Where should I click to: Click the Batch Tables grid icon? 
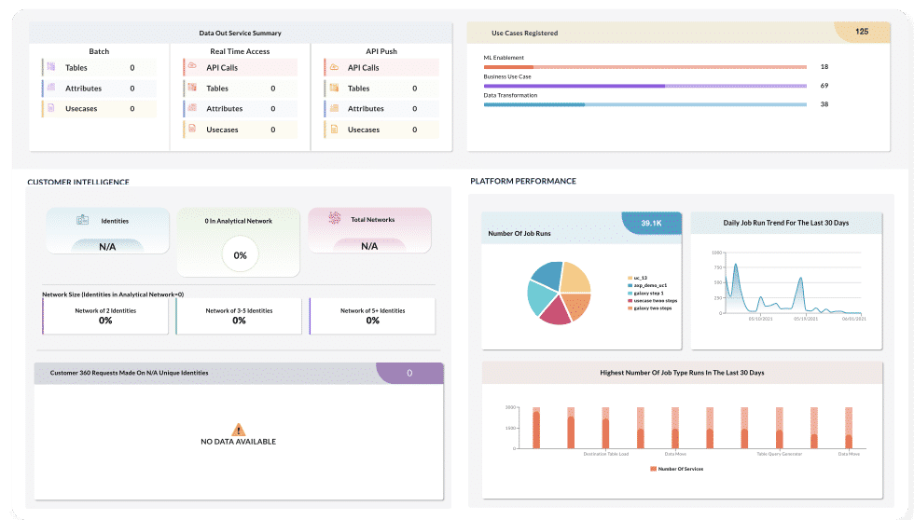tap(51, 67)
